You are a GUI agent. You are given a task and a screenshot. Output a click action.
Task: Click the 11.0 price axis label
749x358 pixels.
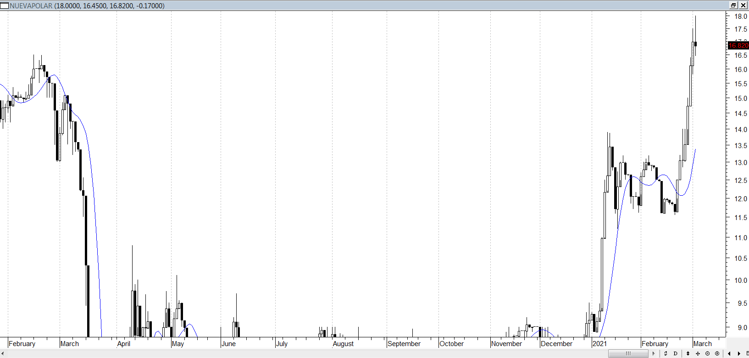click(741, 237)
